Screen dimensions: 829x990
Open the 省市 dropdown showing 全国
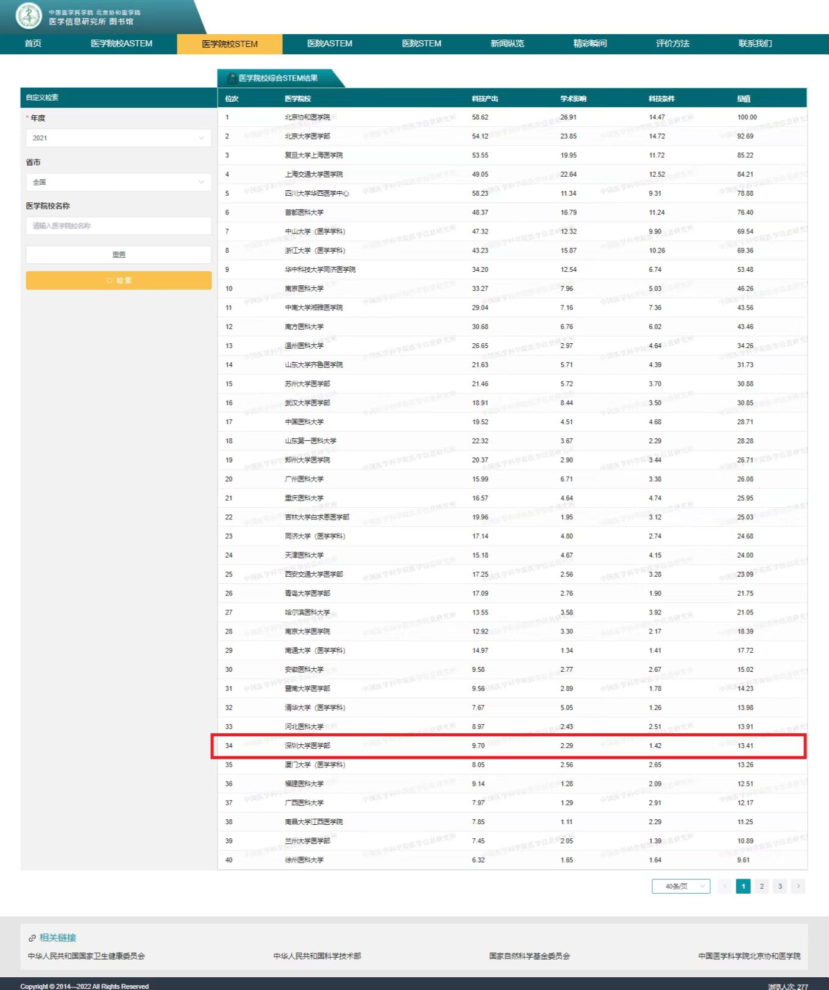(119, 182)
